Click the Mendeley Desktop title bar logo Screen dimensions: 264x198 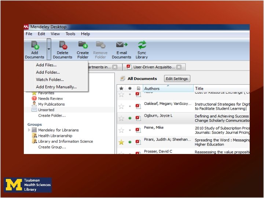click(26, 27)
